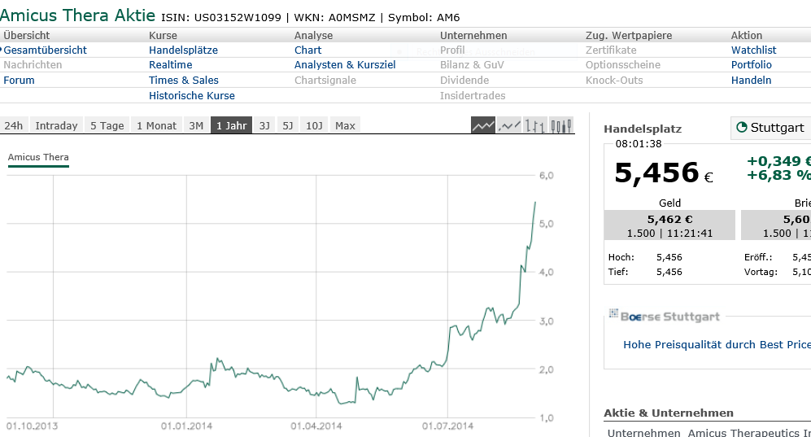Viewport: 811px width, 437px height.
Task: Add stock to Watchlist
Action: tap(753, 50)
